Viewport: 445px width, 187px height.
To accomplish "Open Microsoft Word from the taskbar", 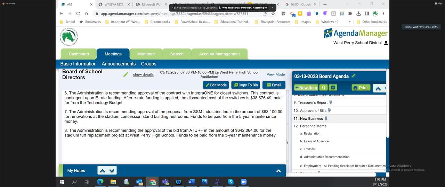I will pyautogui.click(x=191, y=181).
